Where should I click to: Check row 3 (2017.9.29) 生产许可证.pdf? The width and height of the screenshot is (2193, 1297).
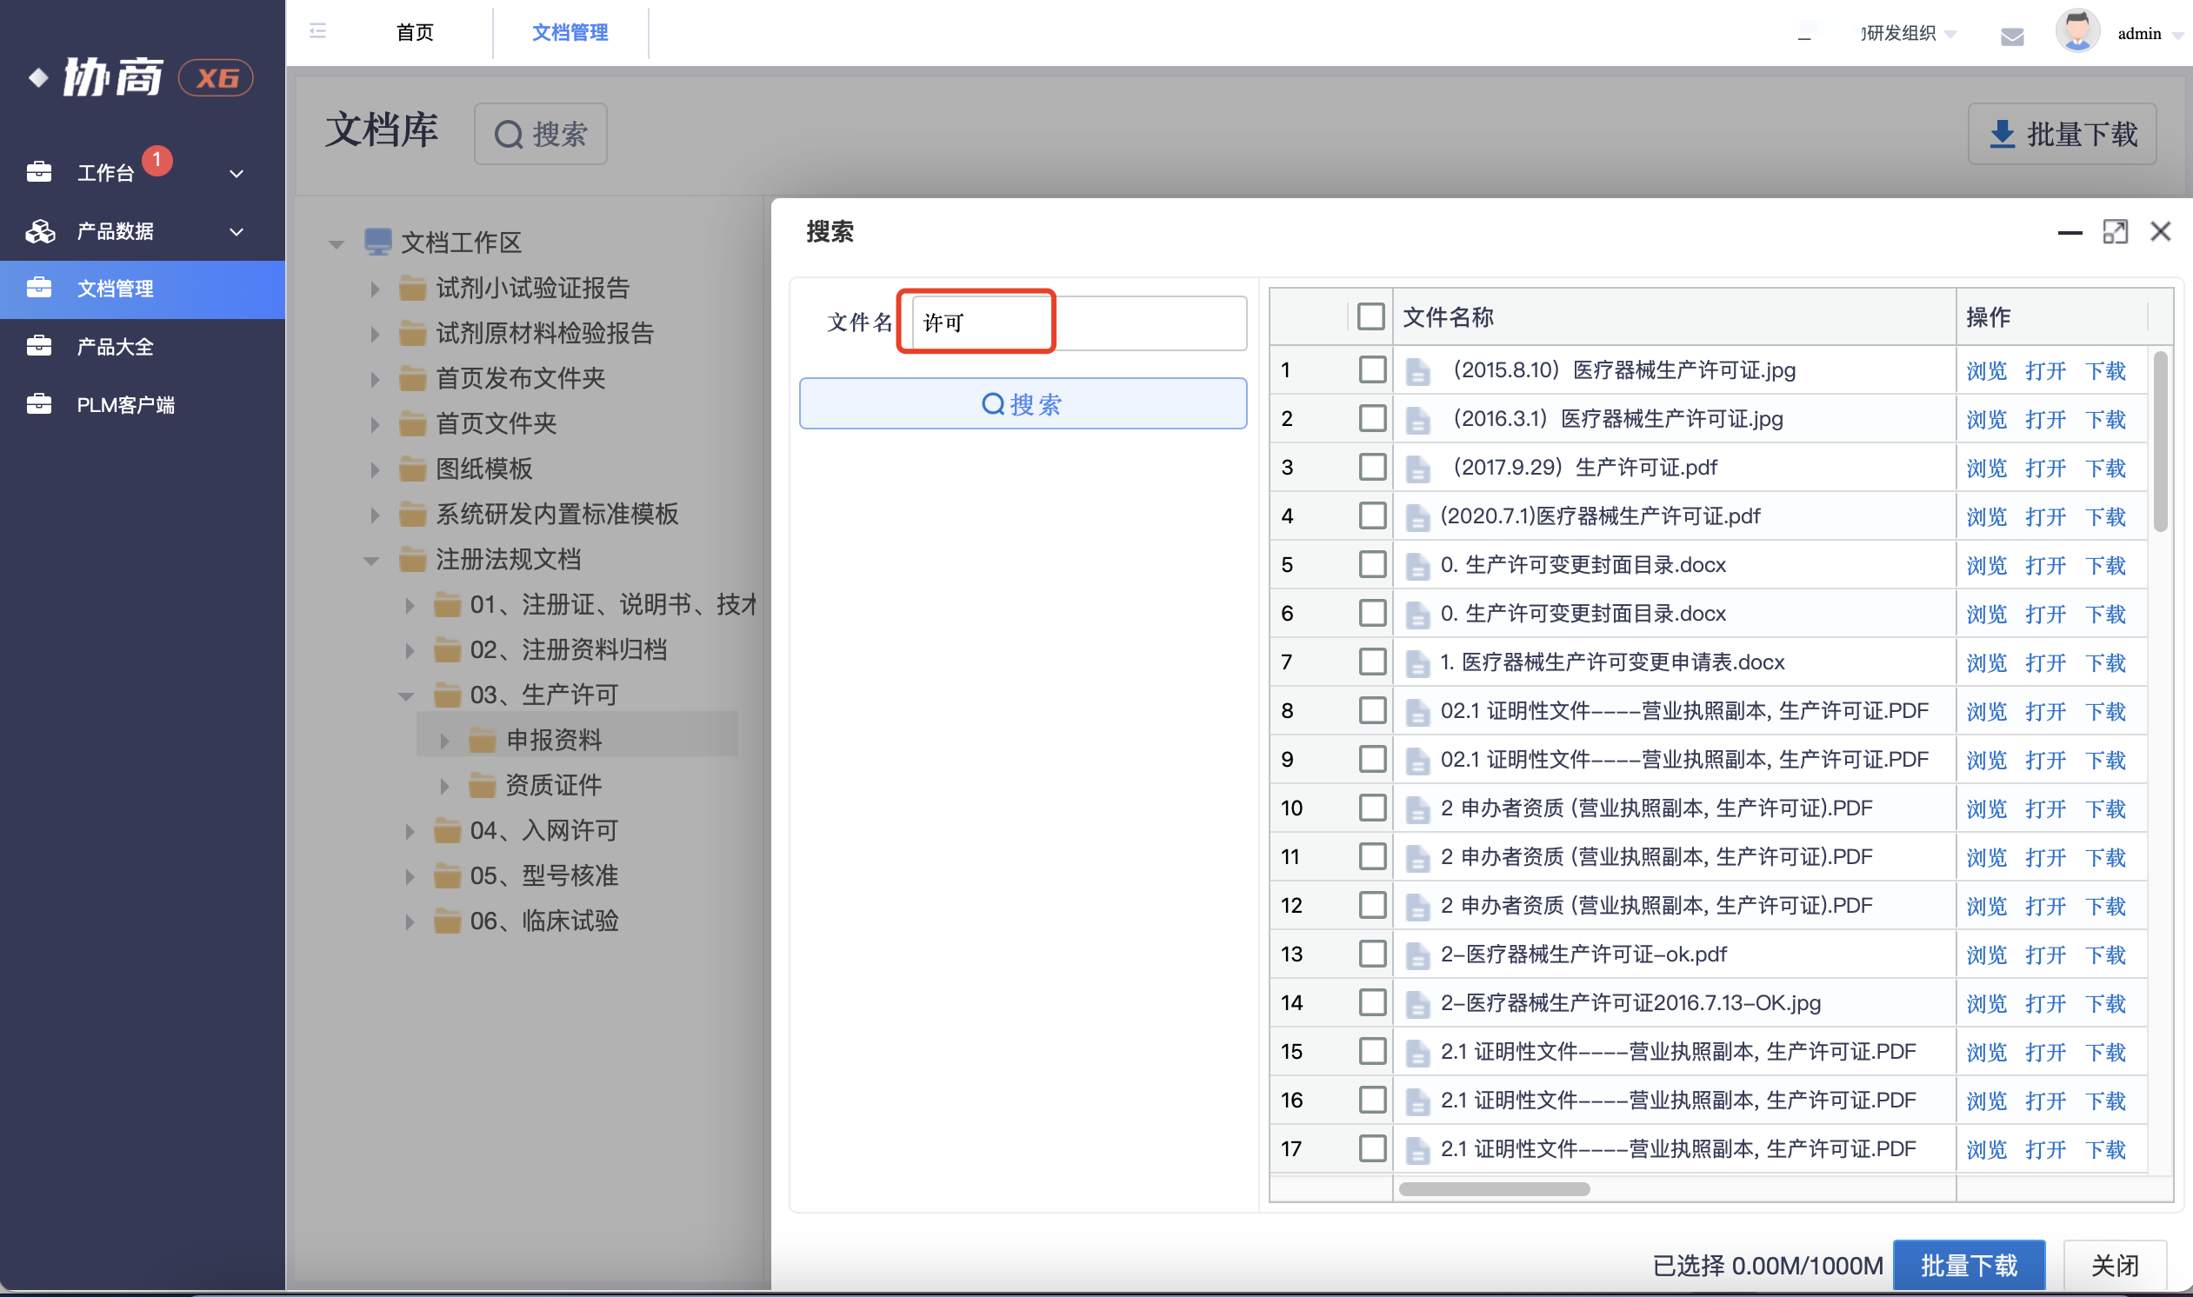(x=1372, y=467)
